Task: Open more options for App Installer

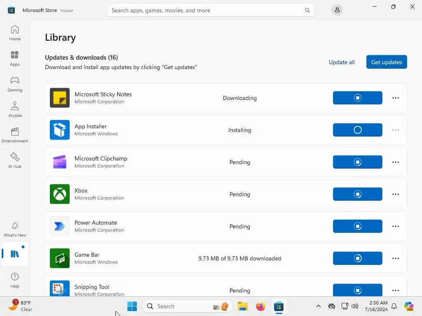Action: pyautogui.click(x=395, y=130)
